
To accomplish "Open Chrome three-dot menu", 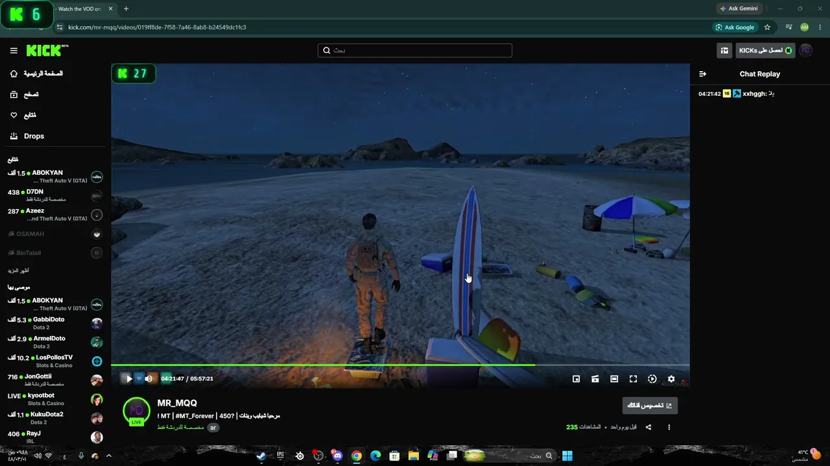I will [820, 27].
